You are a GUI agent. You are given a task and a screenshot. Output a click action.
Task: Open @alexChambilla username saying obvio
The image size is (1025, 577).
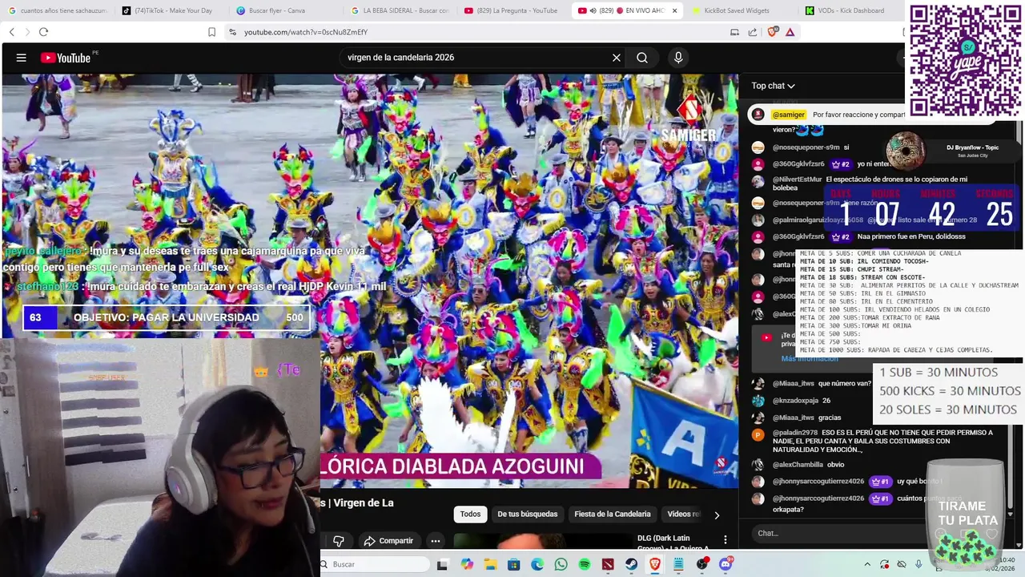[x=798, y=465]
